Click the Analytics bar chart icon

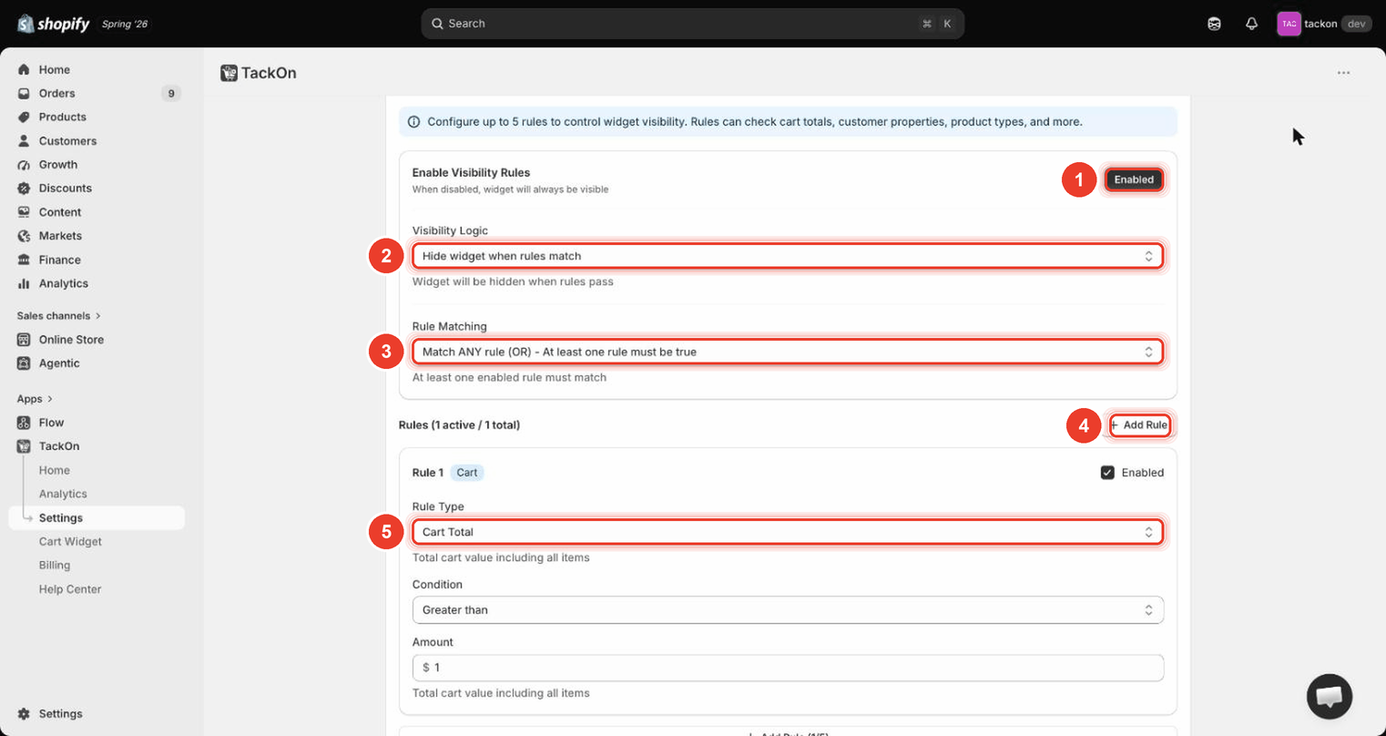pos(24,283)
